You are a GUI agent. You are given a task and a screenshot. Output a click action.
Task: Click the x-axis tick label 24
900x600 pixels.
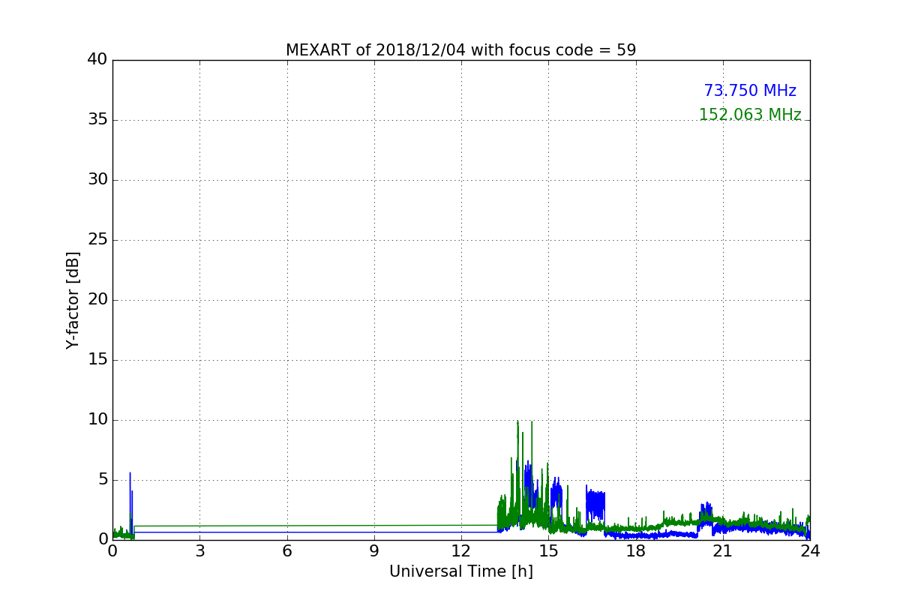point(810,551)
